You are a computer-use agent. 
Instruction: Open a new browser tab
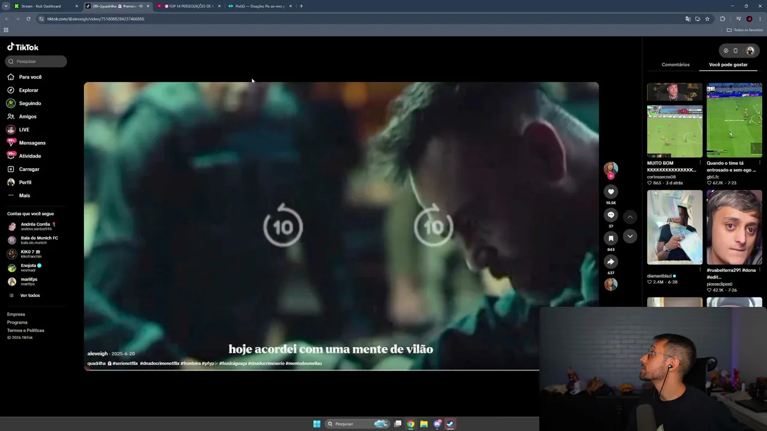click(x=301, y=6)
